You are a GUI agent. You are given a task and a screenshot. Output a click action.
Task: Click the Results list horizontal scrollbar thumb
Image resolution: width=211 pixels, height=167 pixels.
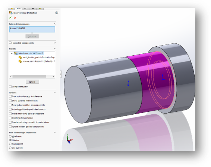pyautogui.click(x=29, y=76)
